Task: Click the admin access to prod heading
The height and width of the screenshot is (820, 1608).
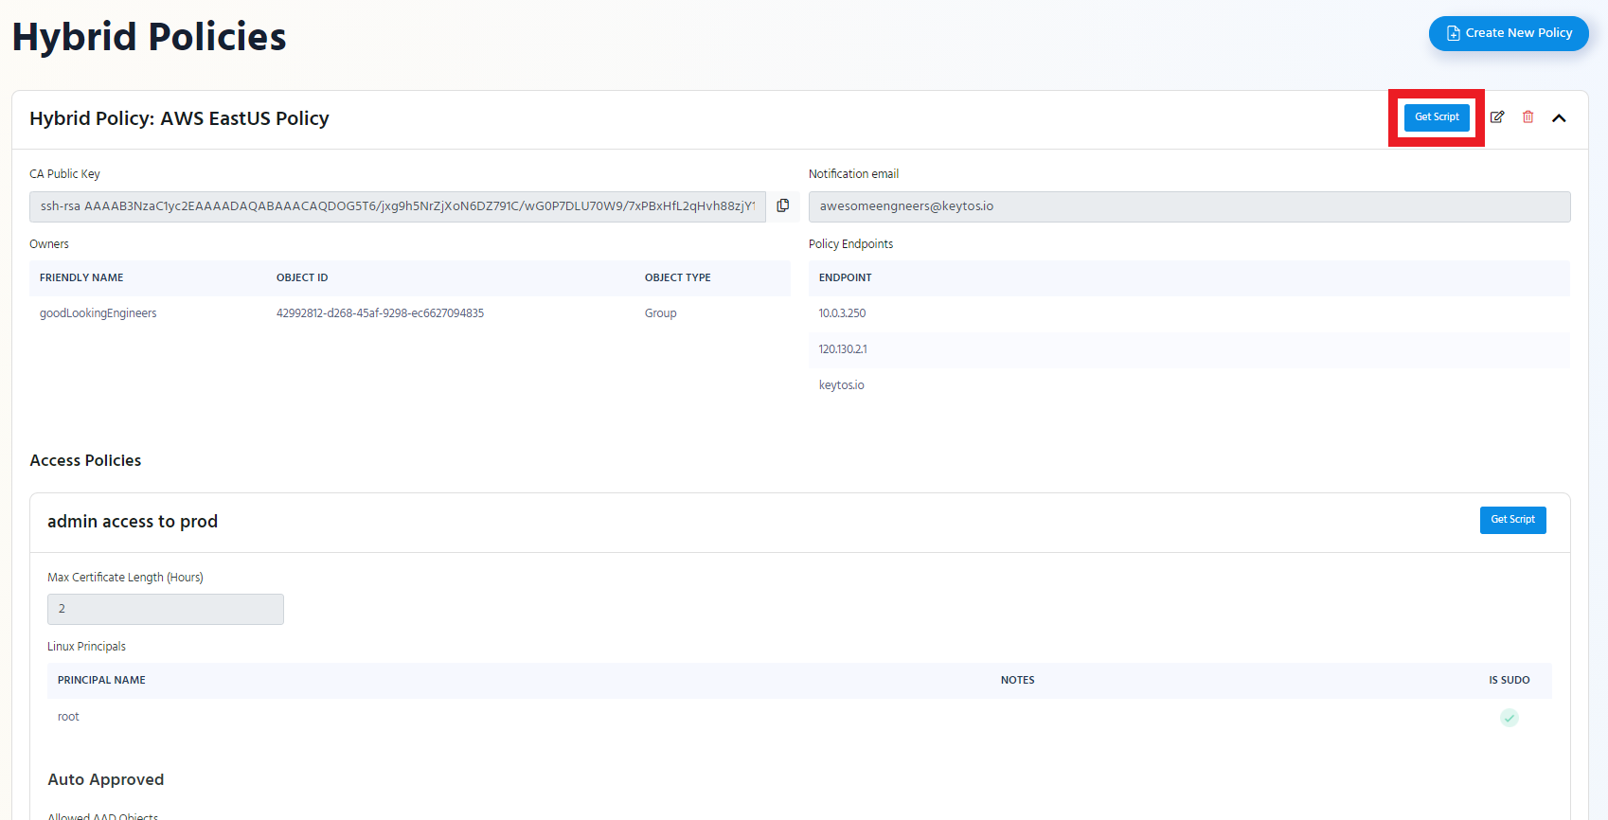Action: 133,522
